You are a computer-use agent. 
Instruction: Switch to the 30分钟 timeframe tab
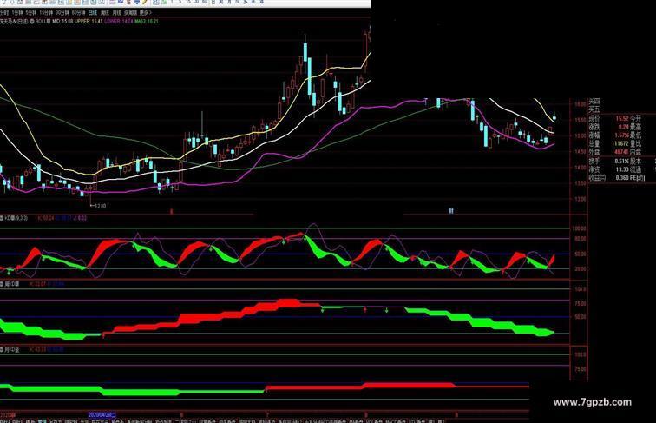62,12
